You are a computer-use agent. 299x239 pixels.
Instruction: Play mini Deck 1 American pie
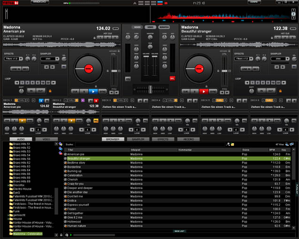pos(23,121)
